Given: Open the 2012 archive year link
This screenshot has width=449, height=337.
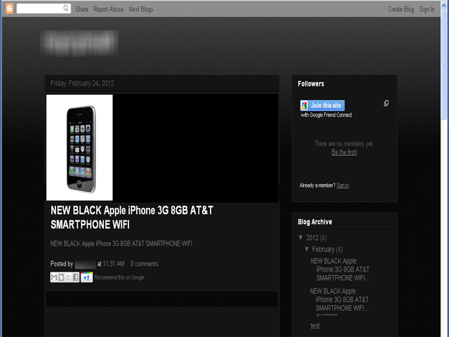Looking at the screenshot, I should (x=312, y=238).
